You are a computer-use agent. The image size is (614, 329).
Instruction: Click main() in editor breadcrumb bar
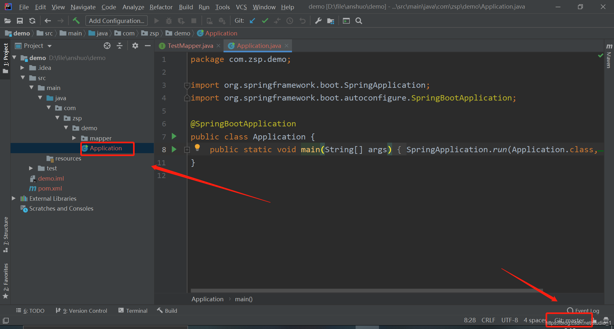tap(244, 299)
